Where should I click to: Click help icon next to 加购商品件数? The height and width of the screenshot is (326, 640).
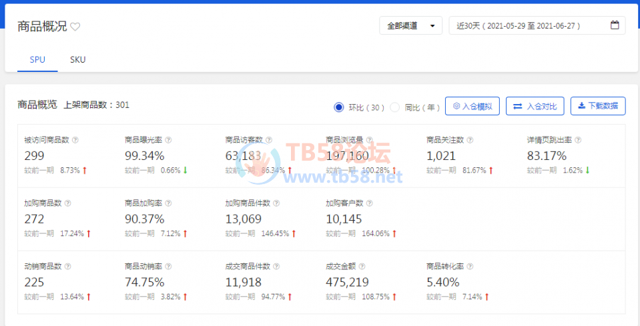[x=276, y=203]
